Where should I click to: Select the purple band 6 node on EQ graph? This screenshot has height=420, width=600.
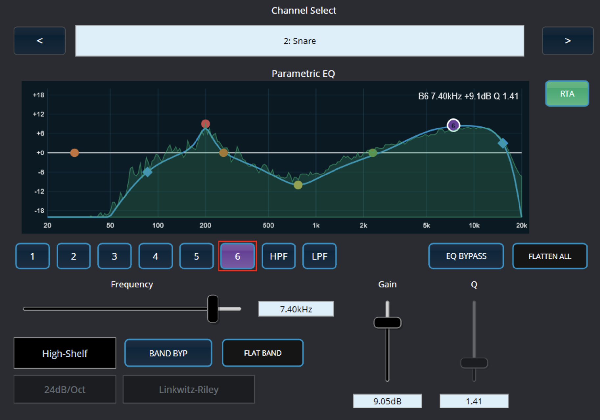(453, 125)
